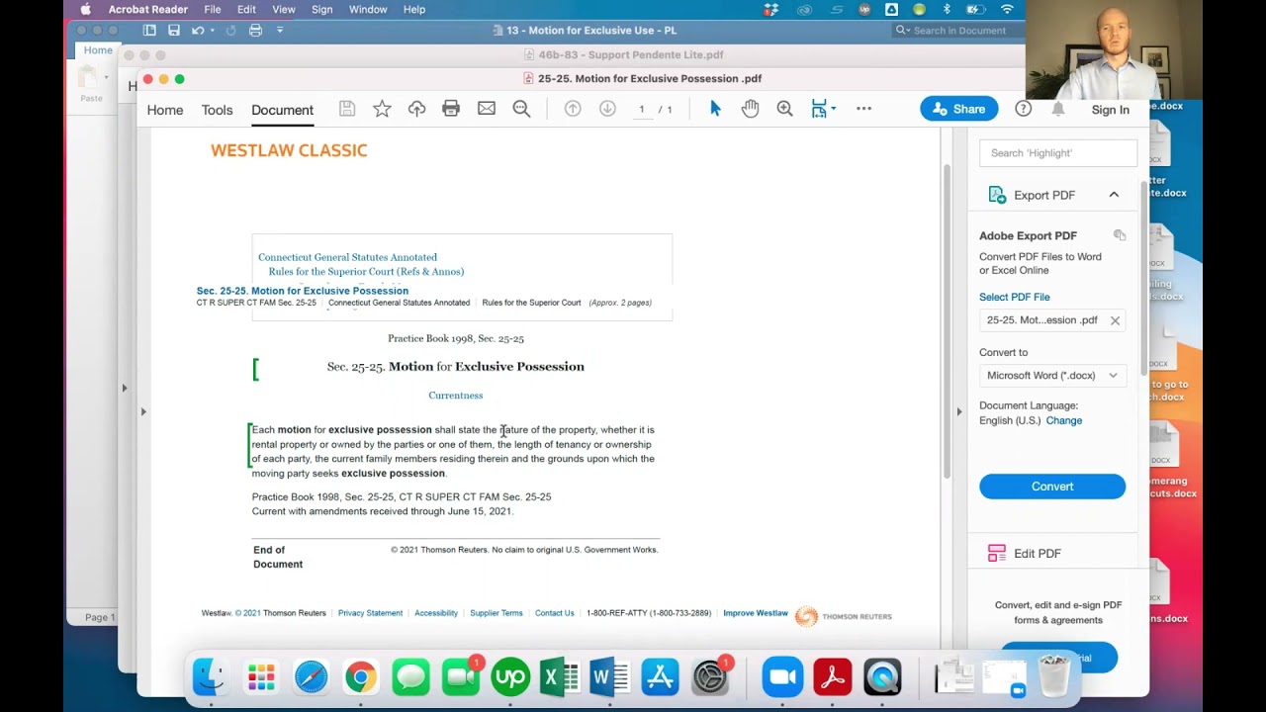Click the page number field
Image resolution: width=1266 pixels, height=712 pixels.
click(641, 109)
